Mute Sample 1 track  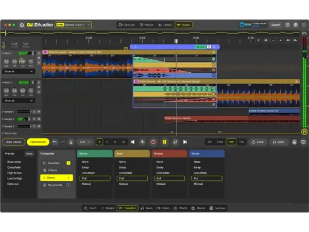[39, 112]
